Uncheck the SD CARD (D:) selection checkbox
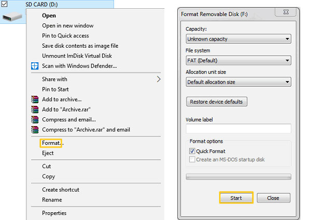The width and height of the screenshot is (311, 220). (x=4, y=4)
